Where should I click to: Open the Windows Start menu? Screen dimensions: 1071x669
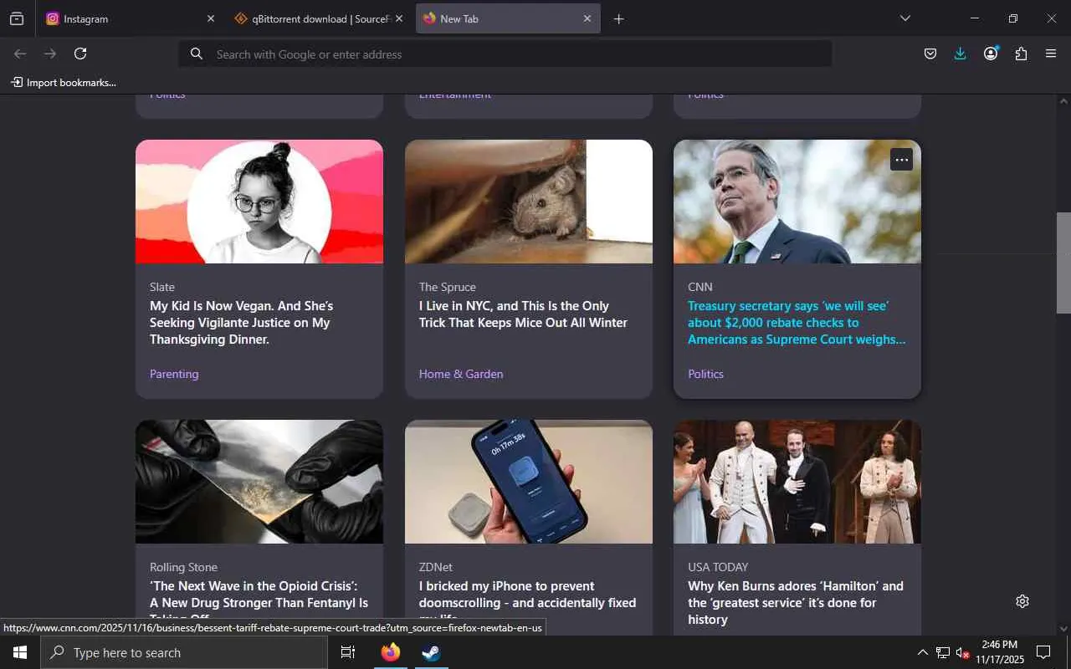tap(20, 652)
